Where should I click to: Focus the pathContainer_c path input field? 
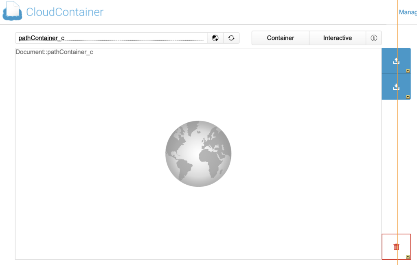pos(111,38)
